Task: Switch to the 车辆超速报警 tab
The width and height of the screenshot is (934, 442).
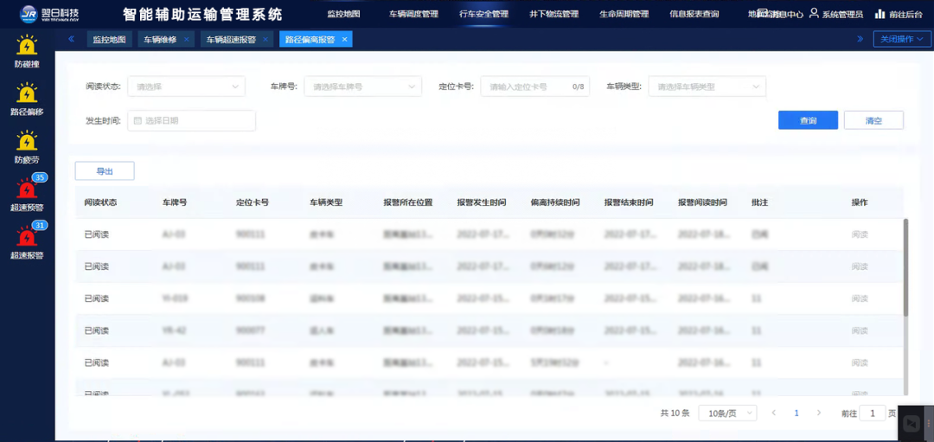Action: [231, 39]
